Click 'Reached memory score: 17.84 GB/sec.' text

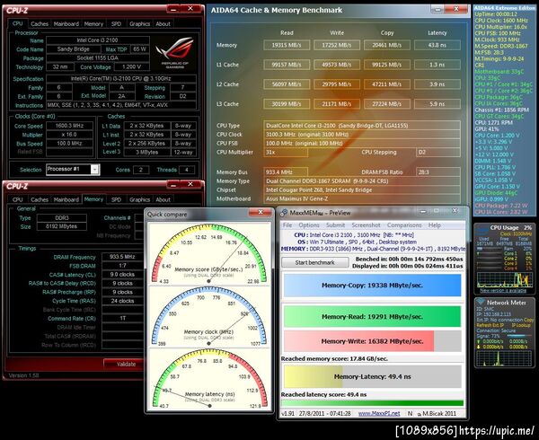(x=334, y=358)
